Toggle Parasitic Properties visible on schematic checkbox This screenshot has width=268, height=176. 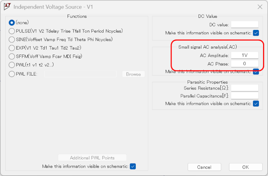click(x=256, y=104)
